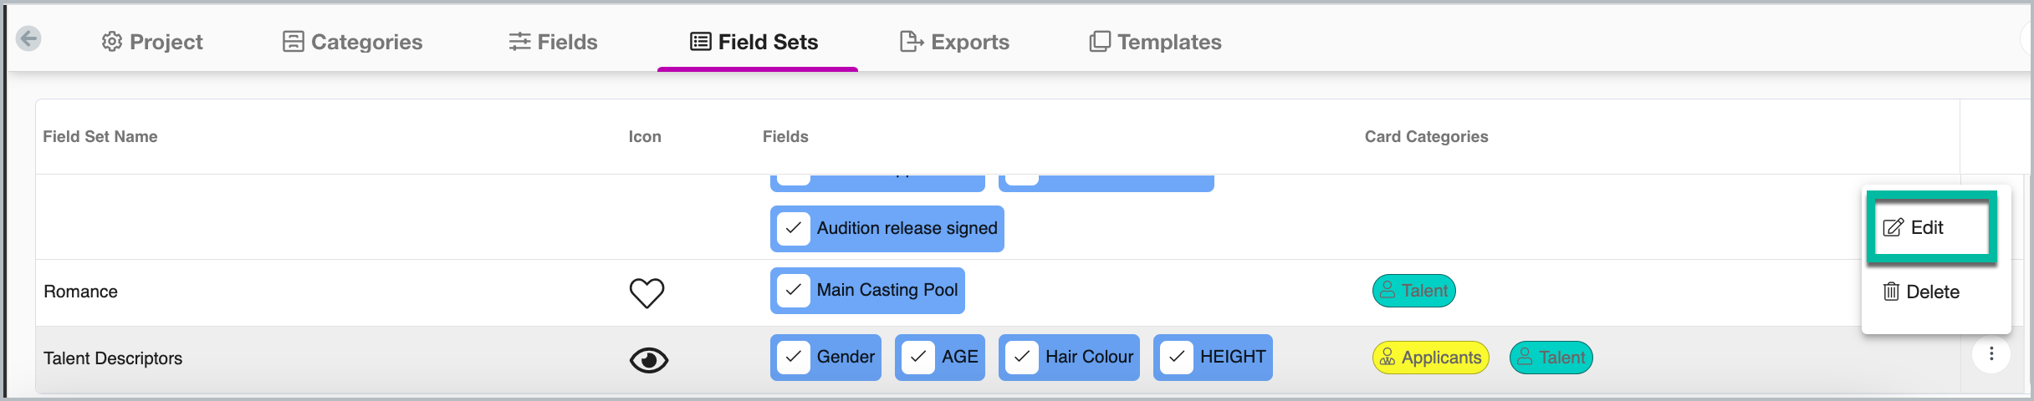The image size is (2034, 401).
Task: Click the eye icon for Talent Descriptors
Action: [x=648, y=359]
